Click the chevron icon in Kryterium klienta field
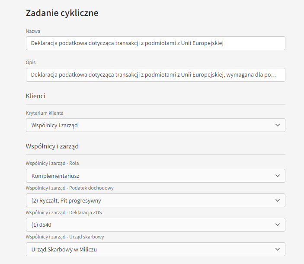 point(278,126)
